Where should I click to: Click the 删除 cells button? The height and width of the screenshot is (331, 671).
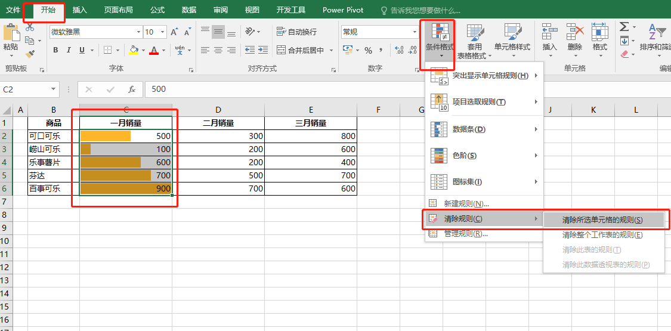click(x=575, y=42)
